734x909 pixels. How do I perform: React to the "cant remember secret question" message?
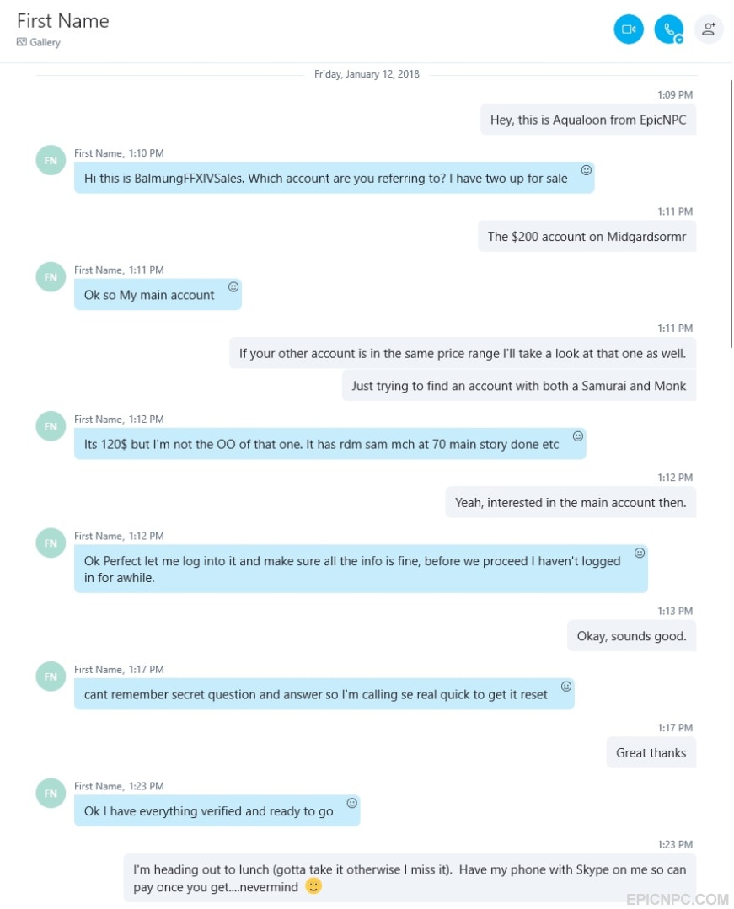[x=565, y=686]
